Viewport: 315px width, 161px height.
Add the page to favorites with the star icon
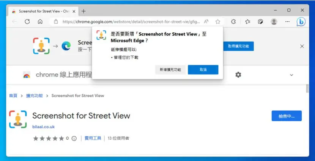tap(218, 22)
